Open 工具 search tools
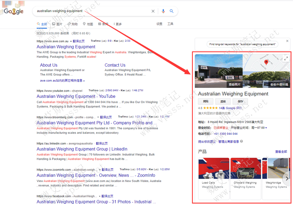 (x=170, y=24)
